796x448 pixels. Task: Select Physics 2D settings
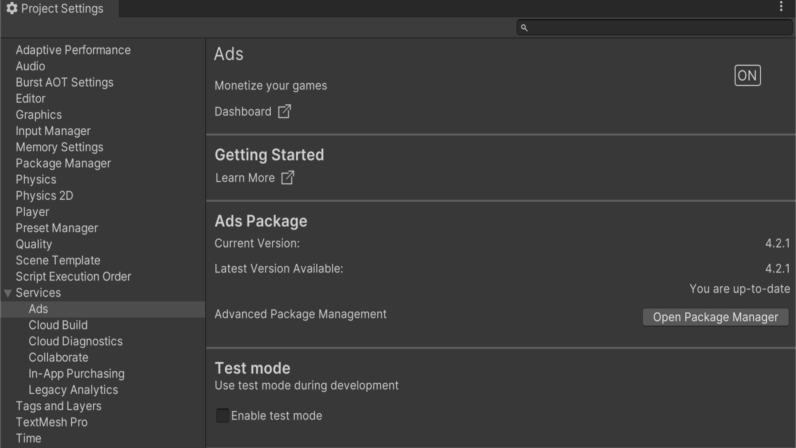(44, 195)
